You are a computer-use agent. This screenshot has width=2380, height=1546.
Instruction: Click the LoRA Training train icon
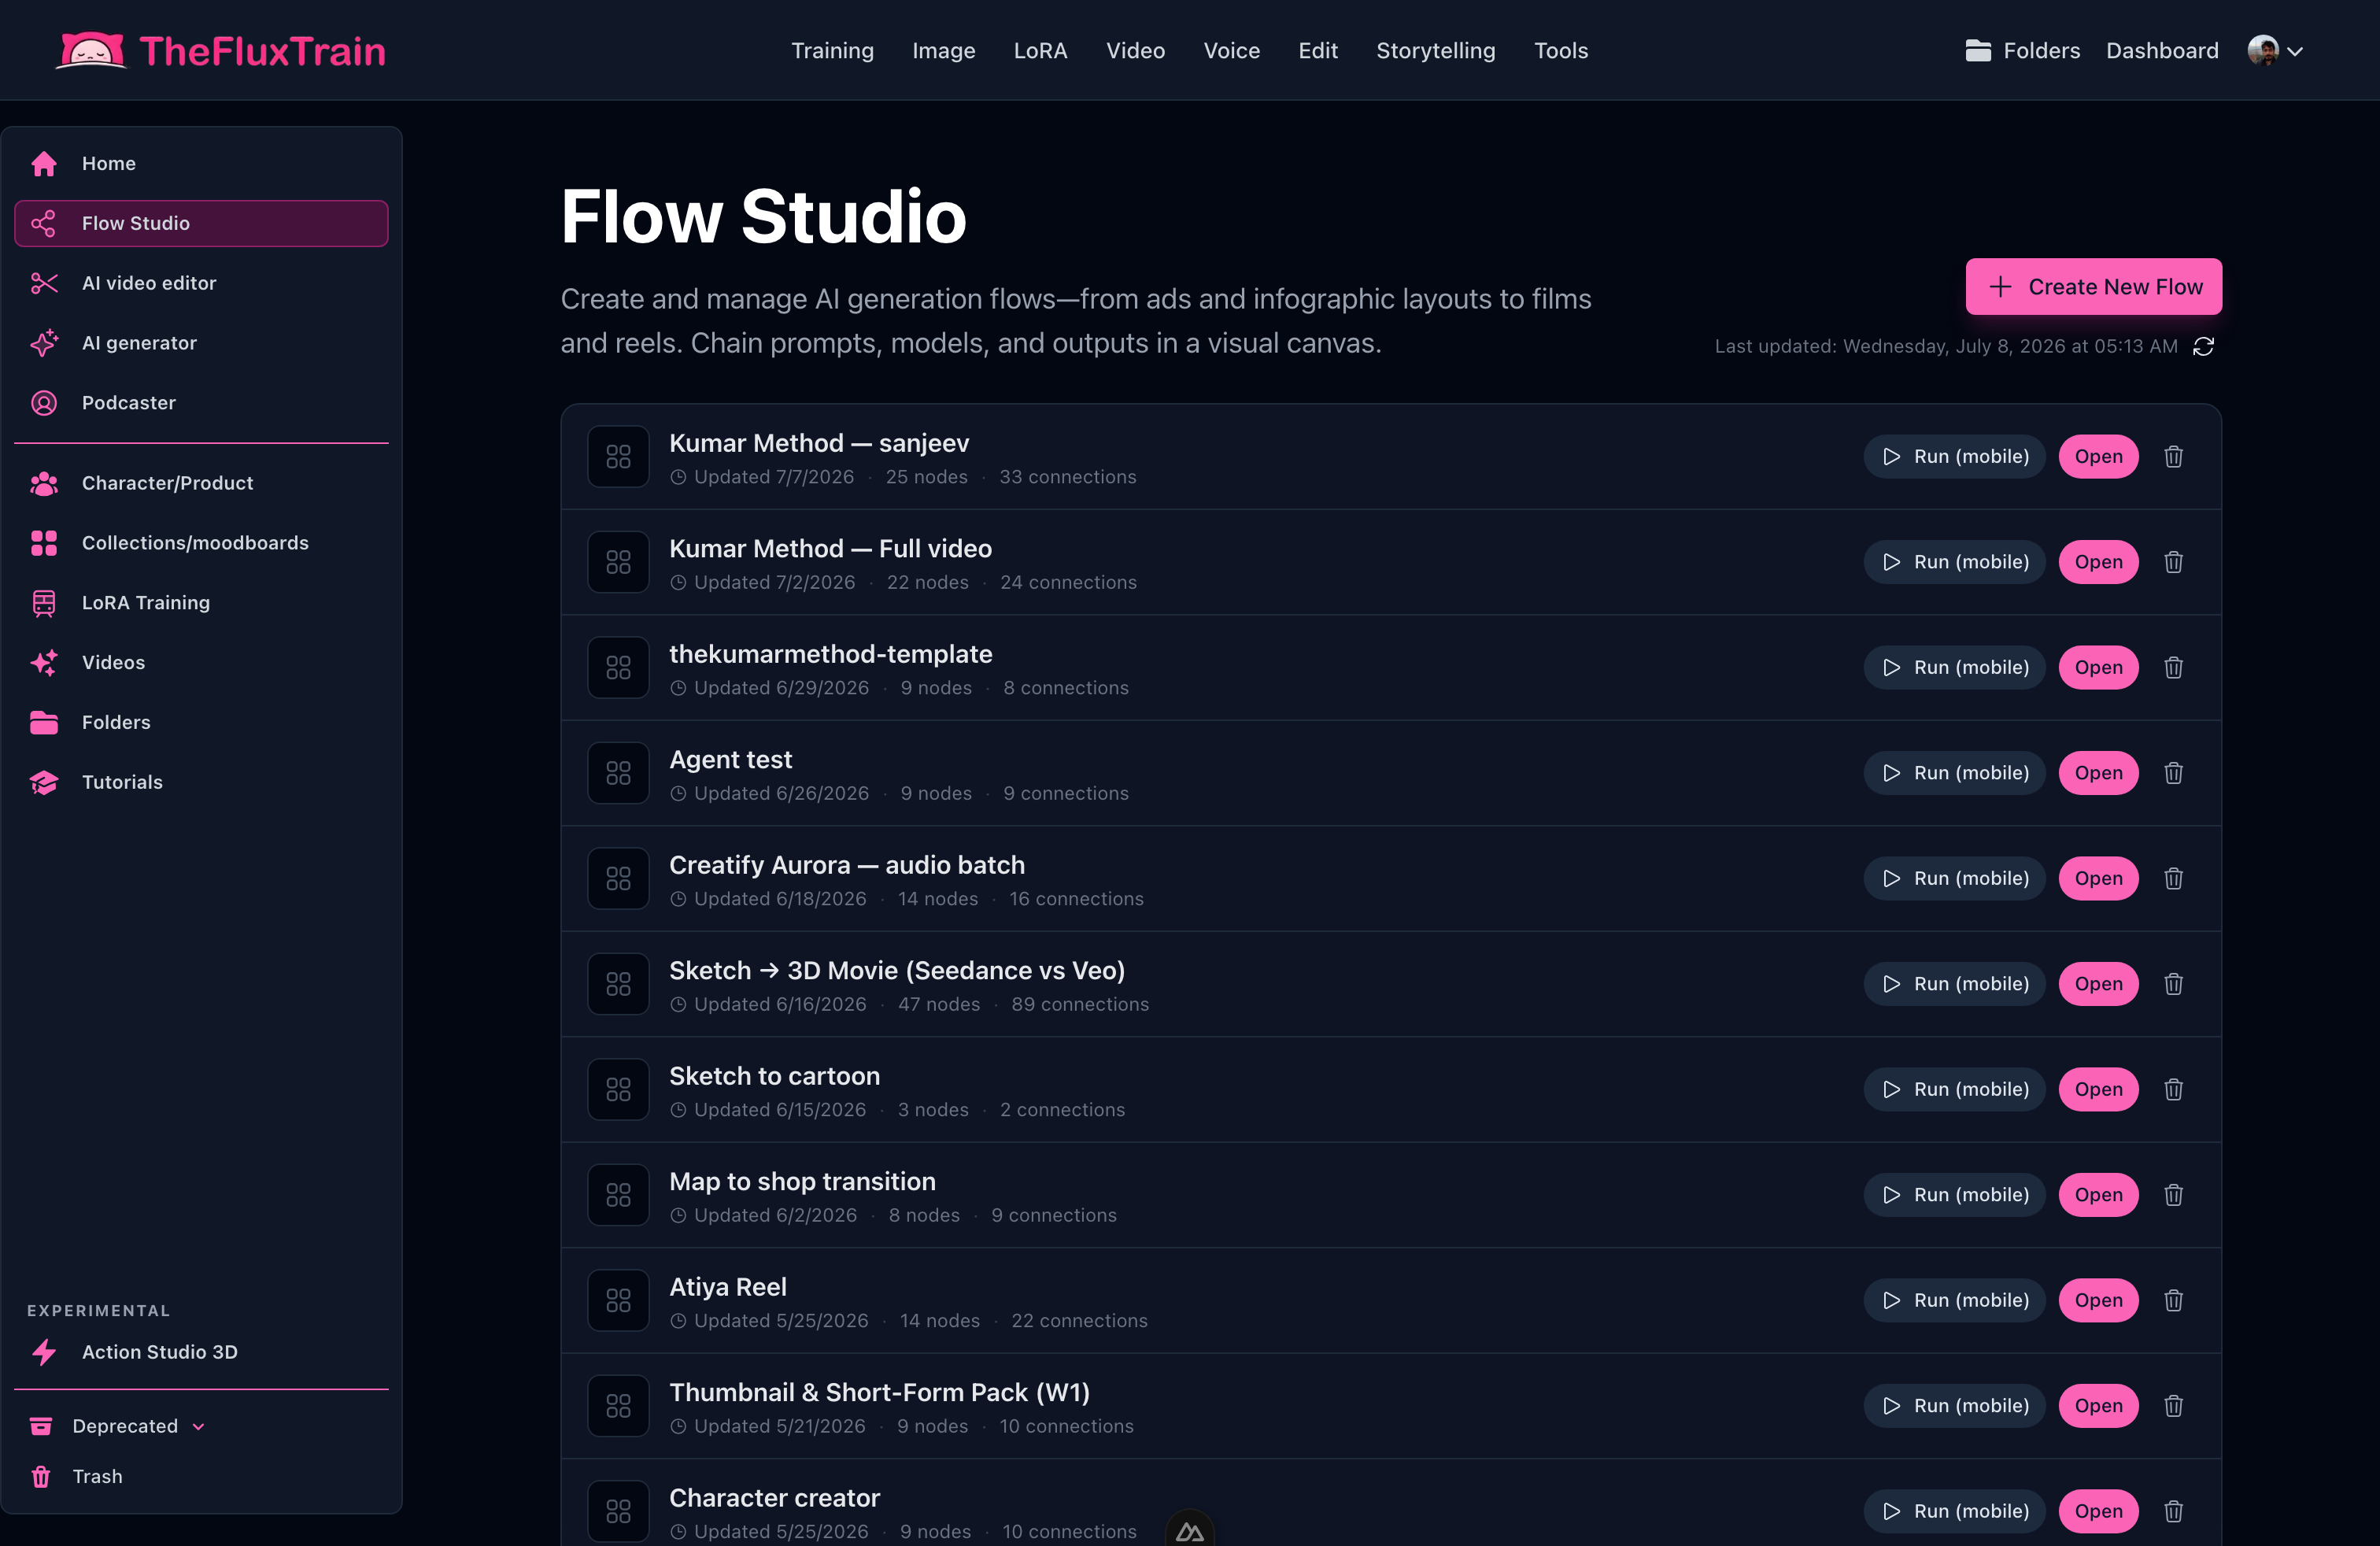(44, 603)
